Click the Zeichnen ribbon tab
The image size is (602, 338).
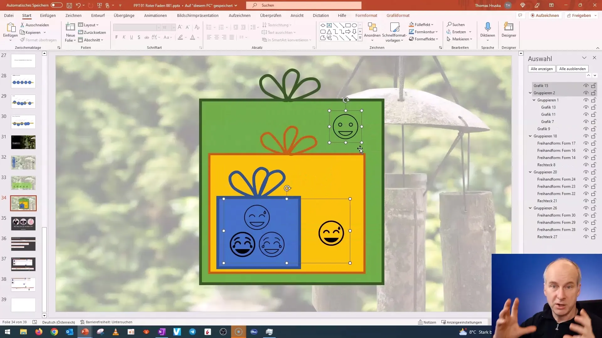[x=73, y=16]
